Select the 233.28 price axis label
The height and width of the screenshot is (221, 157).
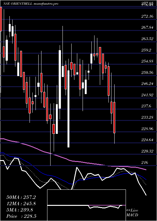[x=147, y=117]
